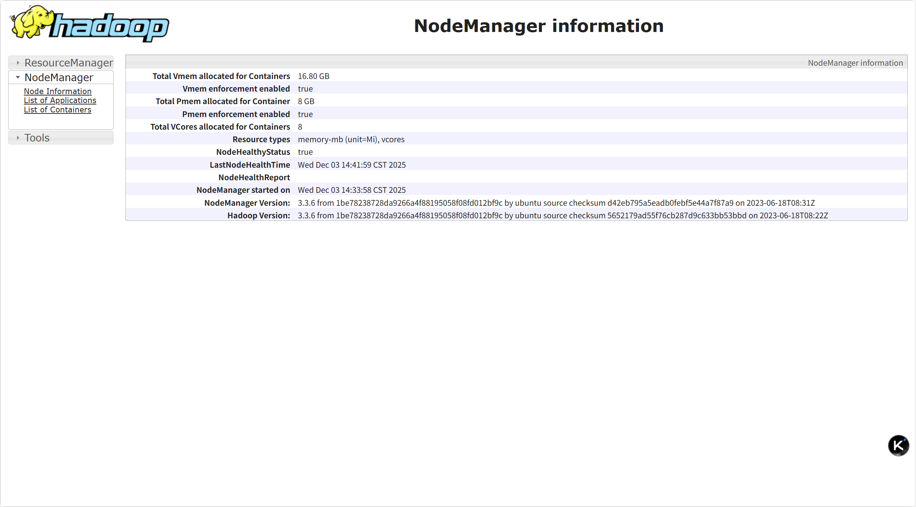Open the ResourceManager menu header
916x507 pixels.
pos(68,63)
